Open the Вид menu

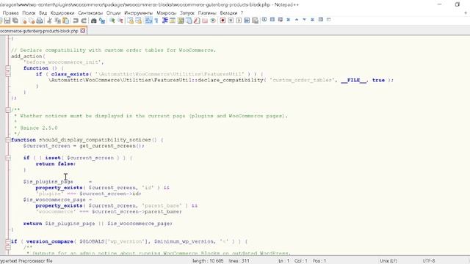point(43,13)
